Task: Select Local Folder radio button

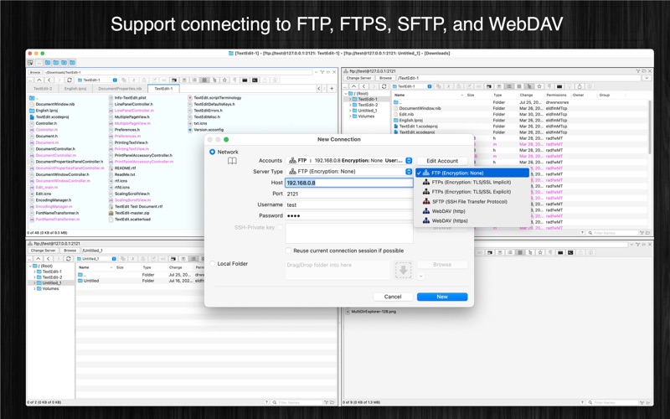Action: click(x=213, y=264)
